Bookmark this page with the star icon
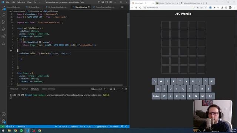237x133 pixels. (206, 7)
